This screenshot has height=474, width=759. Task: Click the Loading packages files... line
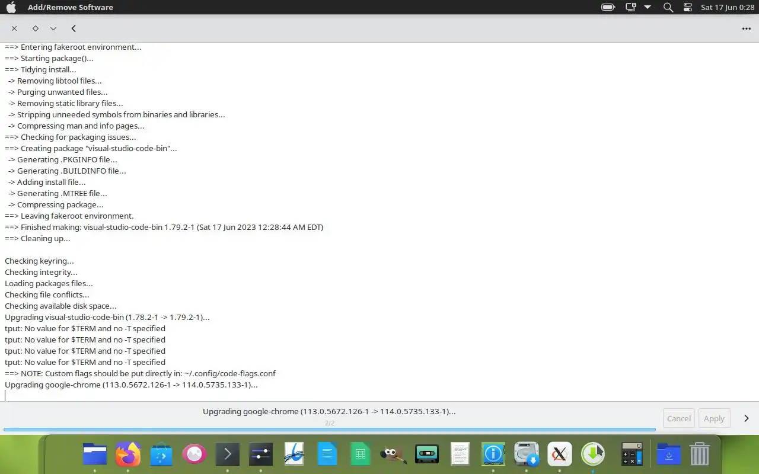coord(49,283)
